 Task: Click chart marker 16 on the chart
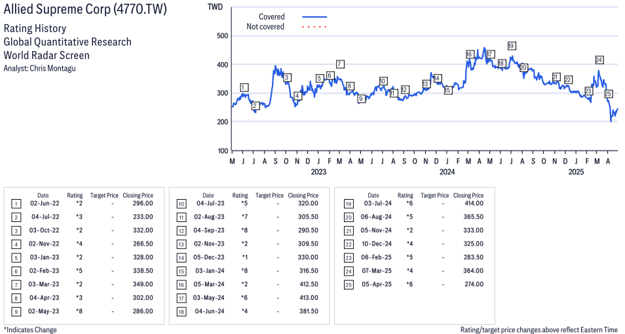point(469,54)
